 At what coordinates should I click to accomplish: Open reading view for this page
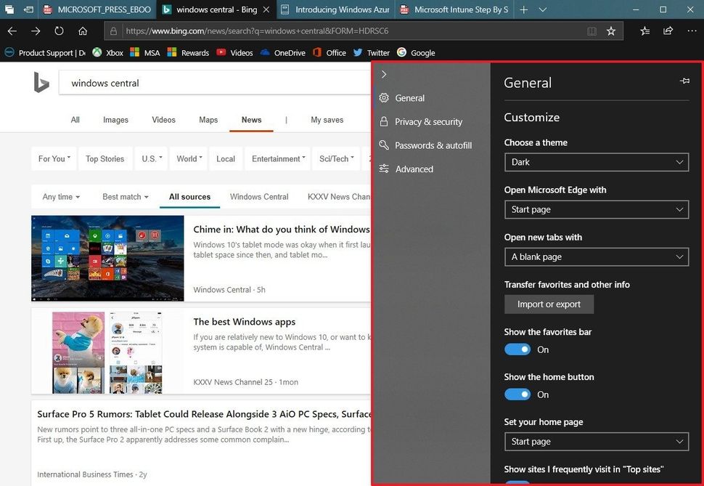point(592,31)
